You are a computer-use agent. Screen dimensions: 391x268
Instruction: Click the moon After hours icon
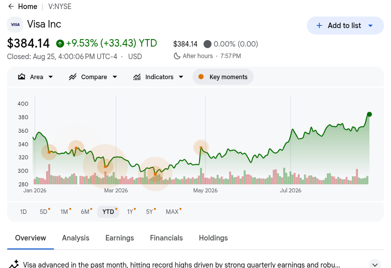pos(177,56)
